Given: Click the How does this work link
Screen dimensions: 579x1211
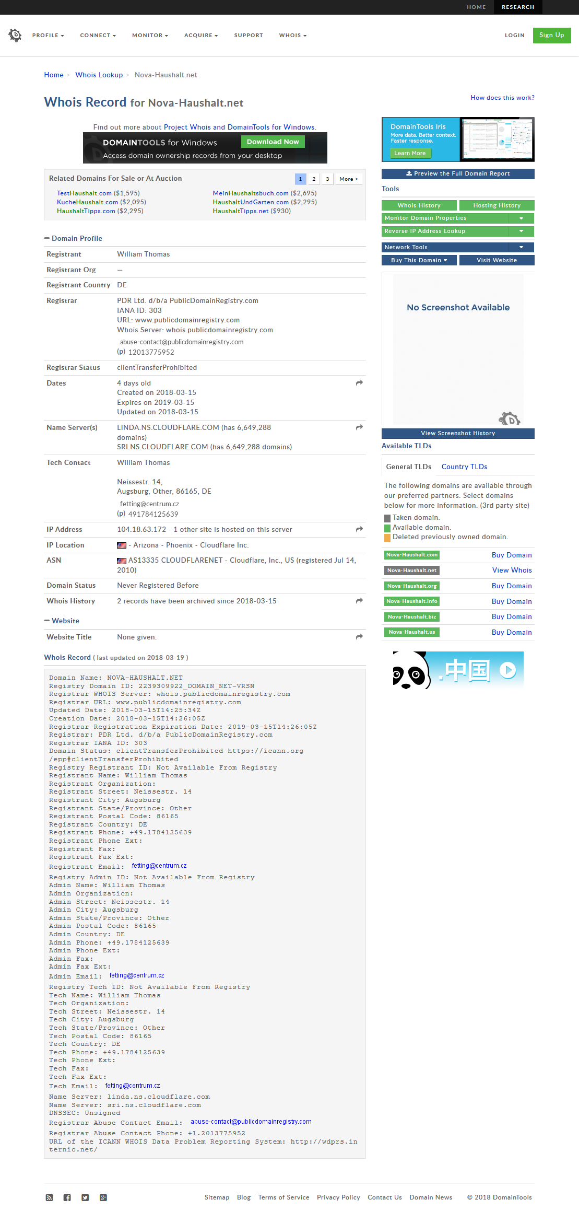Looking at the screenshot, I should point(503,98).
